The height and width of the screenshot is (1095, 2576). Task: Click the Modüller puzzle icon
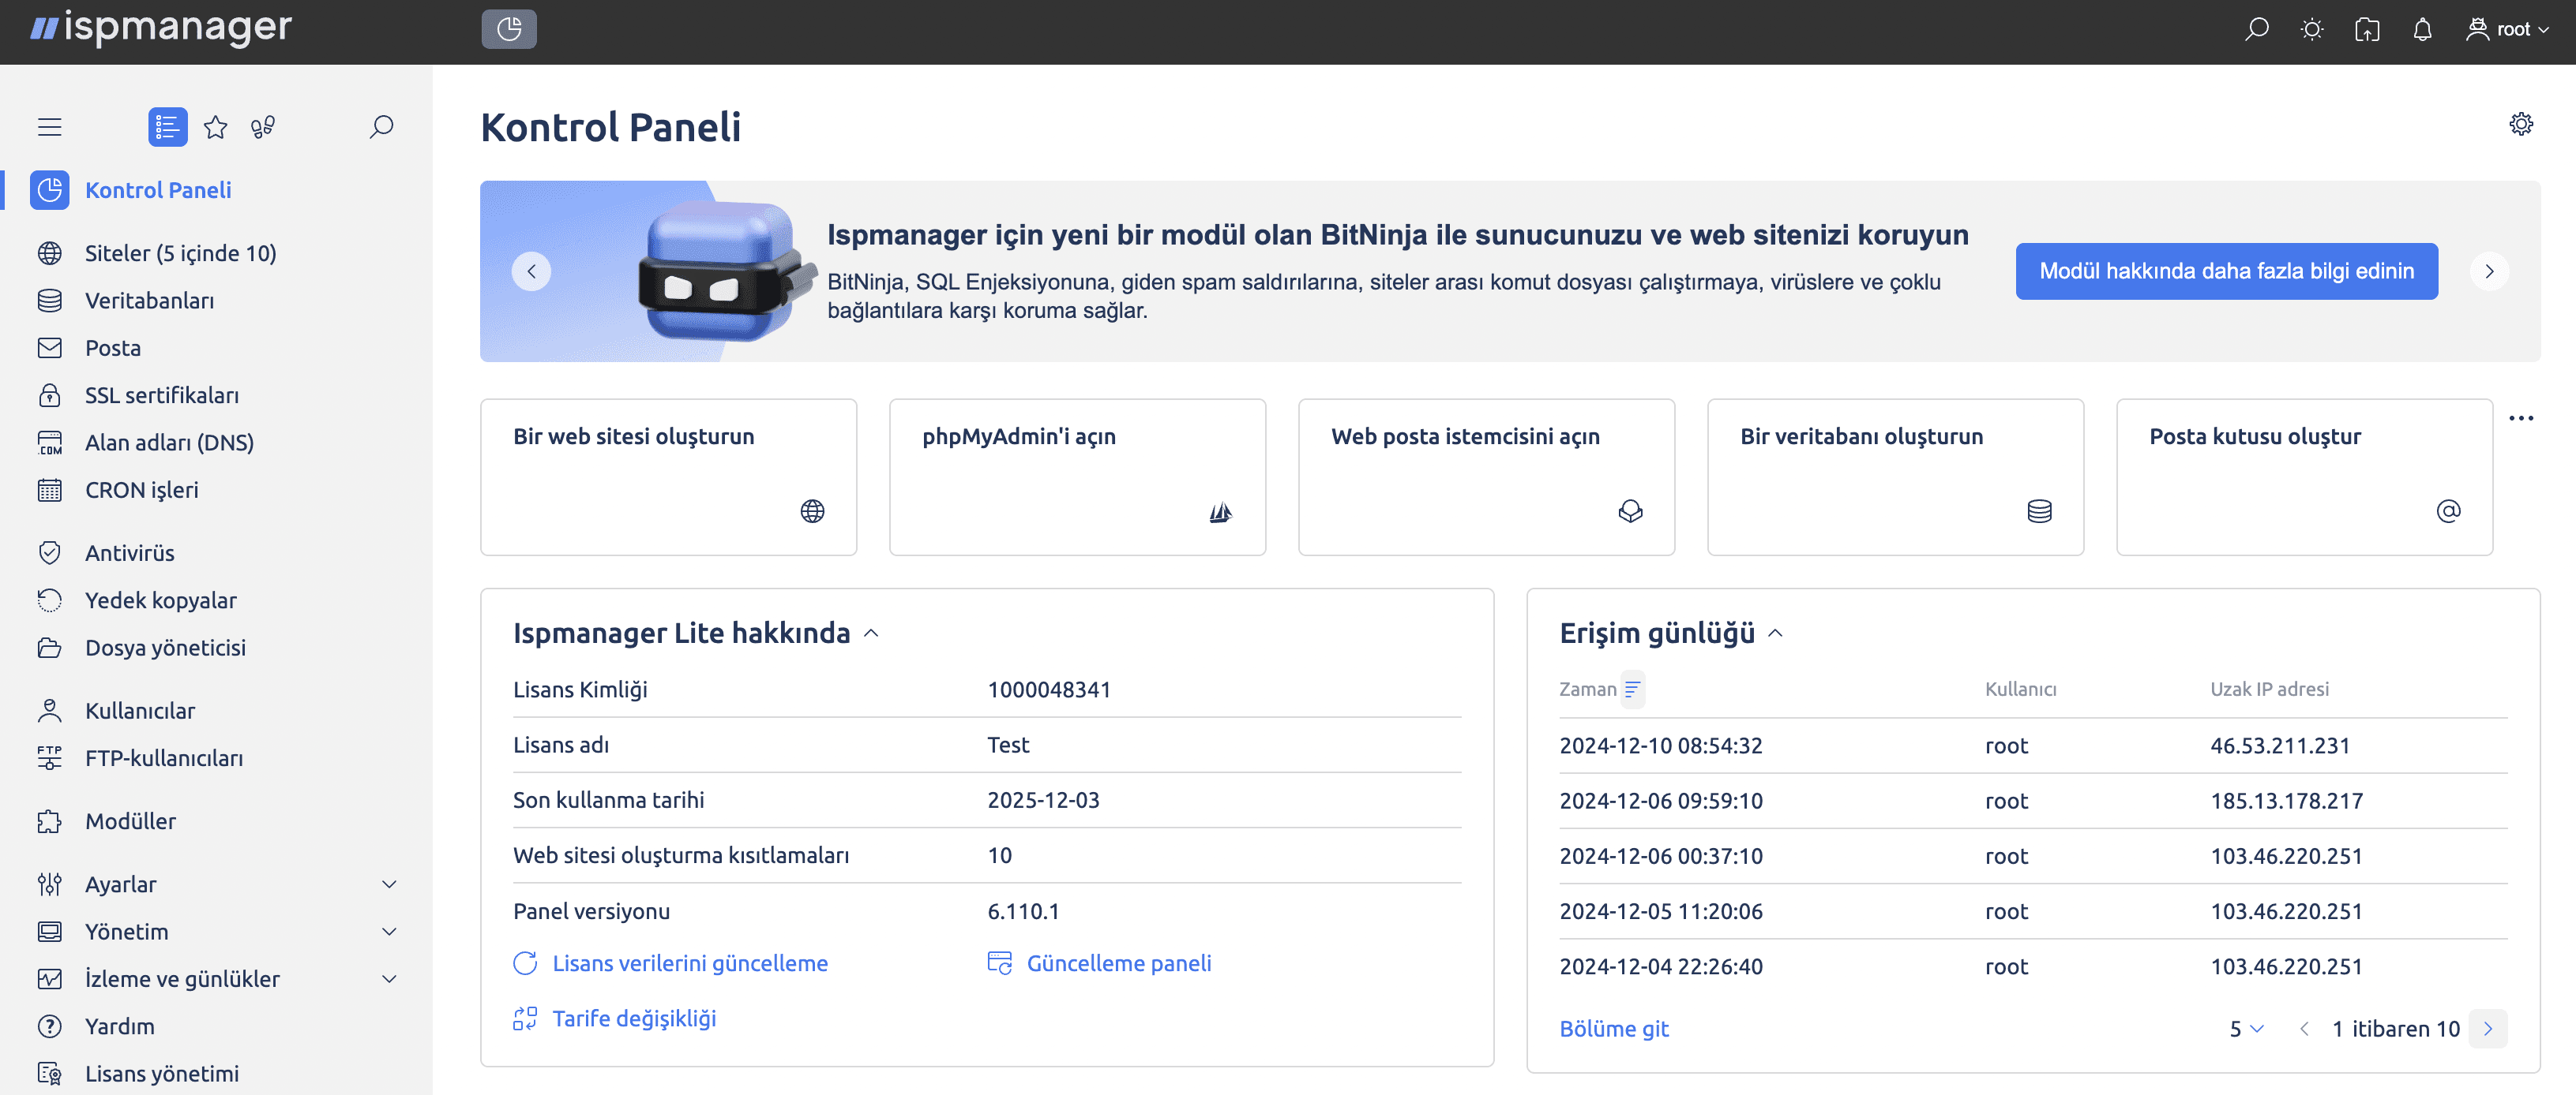[50, 821]
